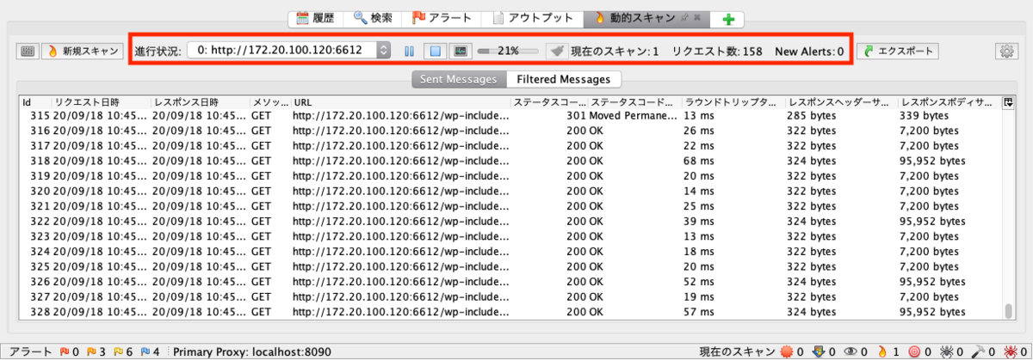Select message row with Id 315

tap(510, 115)
